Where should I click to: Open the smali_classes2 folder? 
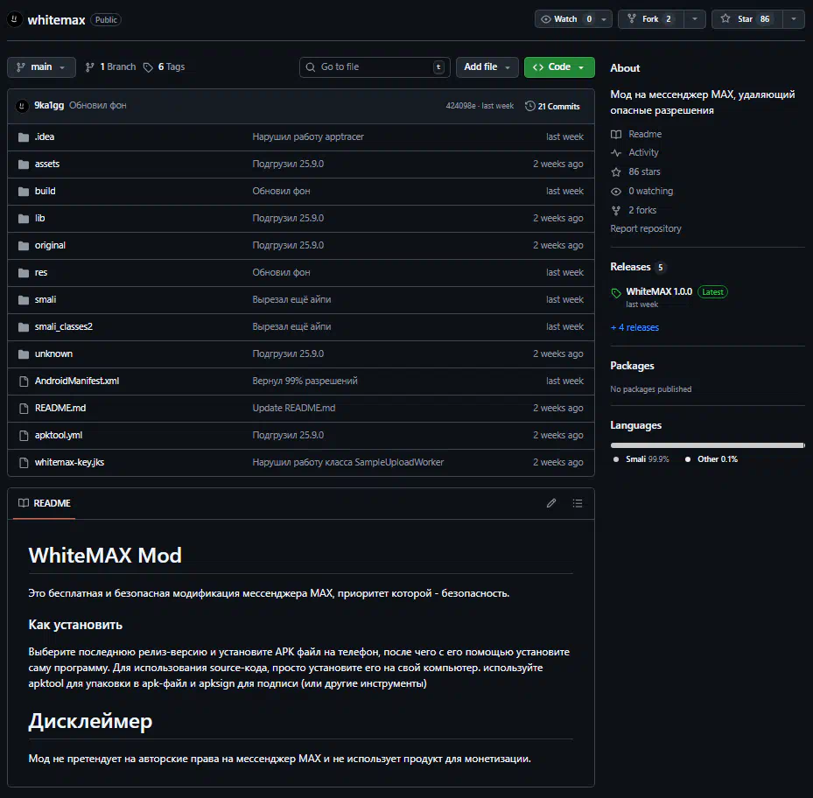click(x=63, y=327)
